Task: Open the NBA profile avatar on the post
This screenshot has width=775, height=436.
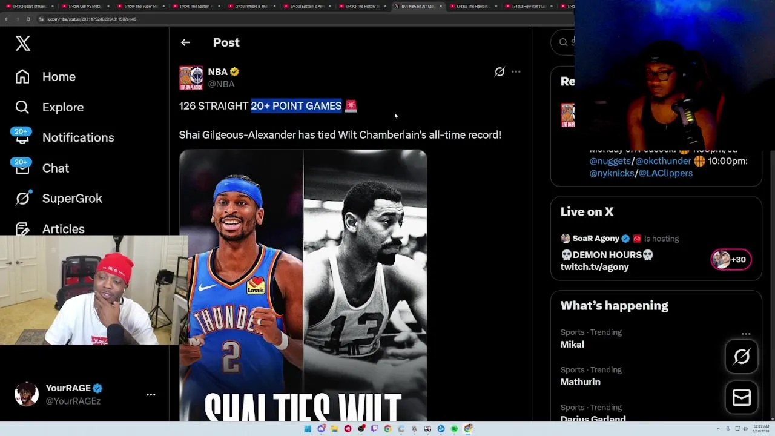Action: pos(191,78)
